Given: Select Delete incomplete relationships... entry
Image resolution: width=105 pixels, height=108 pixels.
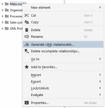Looking at the screenshot, I should click(x=63, y=51).
